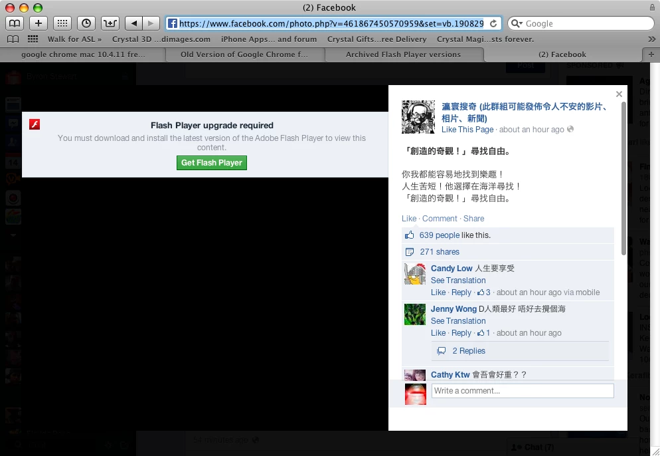660x456 pixels.
Task: Like Candy Low's comment
Action: click(x=438, y=292)
